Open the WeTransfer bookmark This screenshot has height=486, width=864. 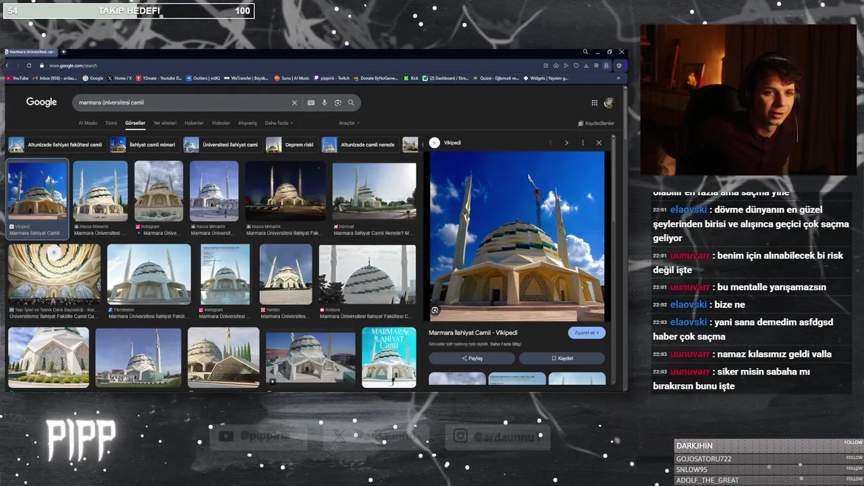click(x=246, y=78)
